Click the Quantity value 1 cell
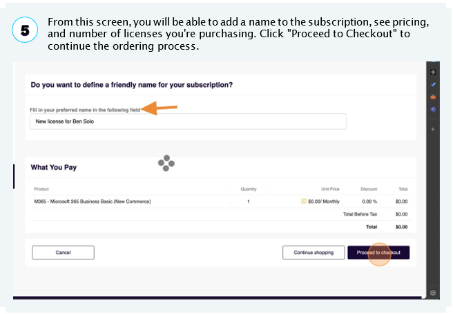 [249, 202]
